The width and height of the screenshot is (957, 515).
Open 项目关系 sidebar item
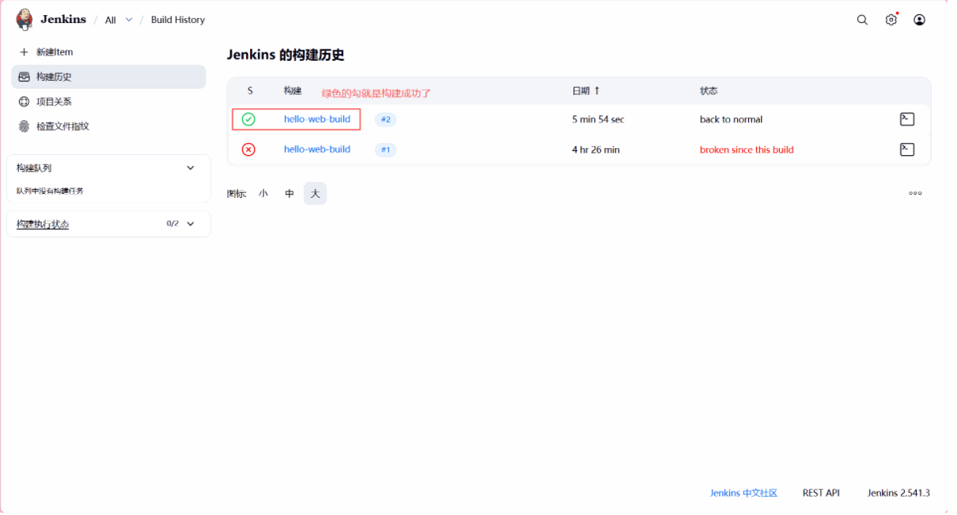click(108, 101)
